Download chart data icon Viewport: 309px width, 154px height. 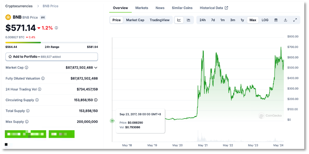tap(285, 20)
